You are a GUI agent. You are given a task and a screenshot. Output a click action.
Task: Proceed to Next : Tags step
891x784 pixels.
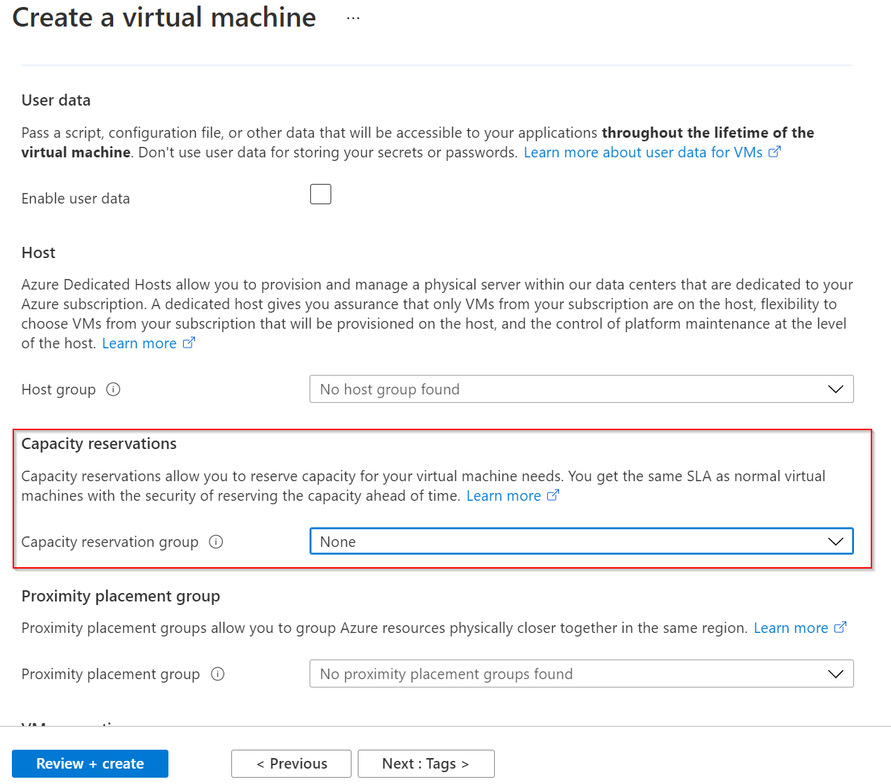426,764
